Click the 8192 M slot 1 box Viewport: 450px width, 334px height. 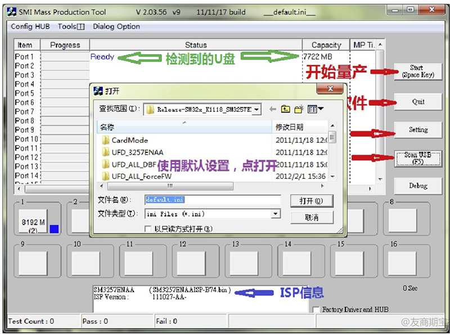[33, 221]
